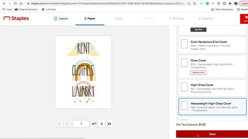
Task: Bookmark this page with the star icon
Action: 195,3
